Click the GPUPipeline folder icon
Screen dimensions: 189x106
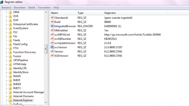(11, 60)
